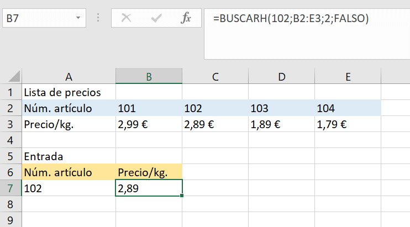Select yellow 'Precio/kg.' cell in row 6

click(x=149, y=172)
